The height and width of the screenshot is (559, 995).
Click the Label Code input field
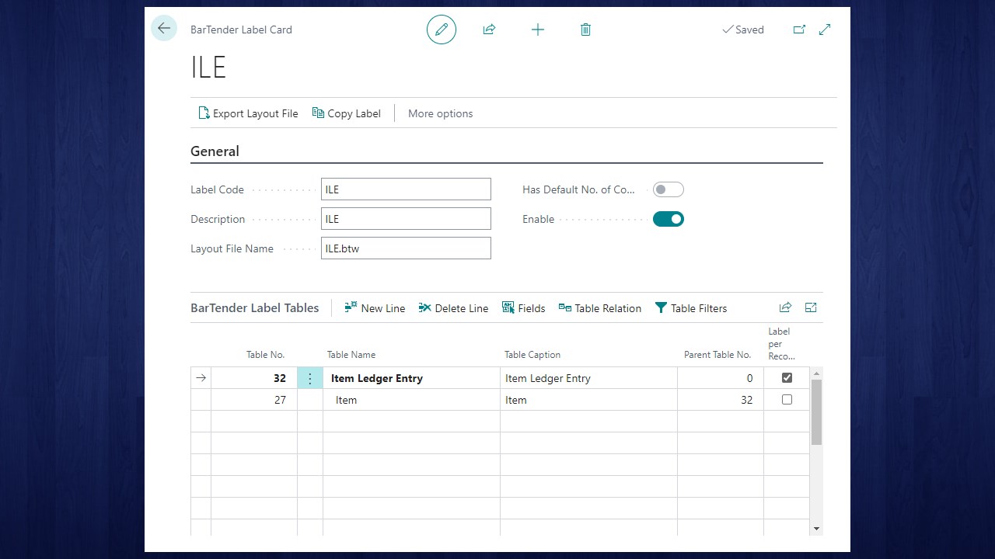pos(406,189)
